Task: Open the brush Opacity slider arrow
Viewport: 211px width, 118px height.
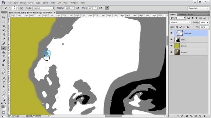Action: 73,8
